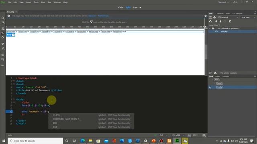Open the Files panel options menu icon
The height and width of the screenshot is (144, 257).
[255, 14]
